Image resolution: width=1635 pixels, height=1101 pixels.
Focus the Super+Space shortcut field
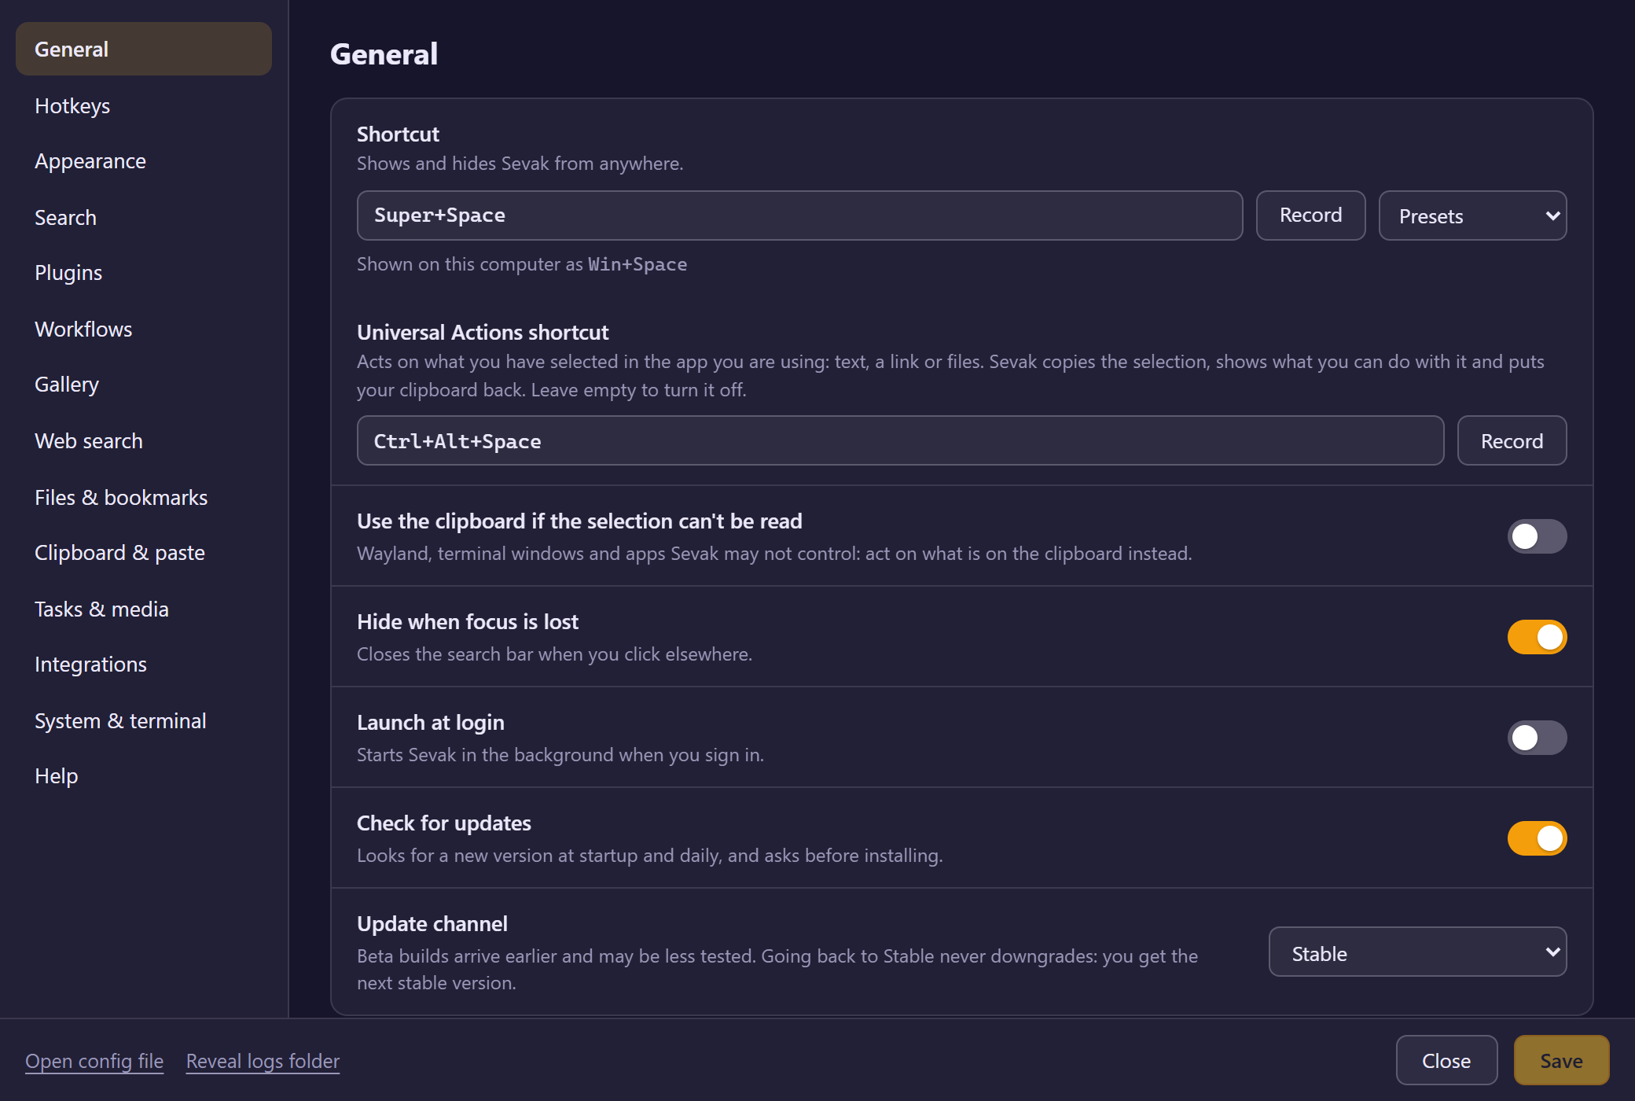(799, 215)
